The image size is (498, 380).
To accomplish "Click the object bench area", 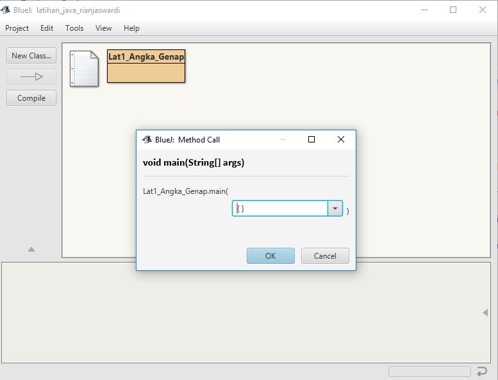I will [x=246, y=312].
